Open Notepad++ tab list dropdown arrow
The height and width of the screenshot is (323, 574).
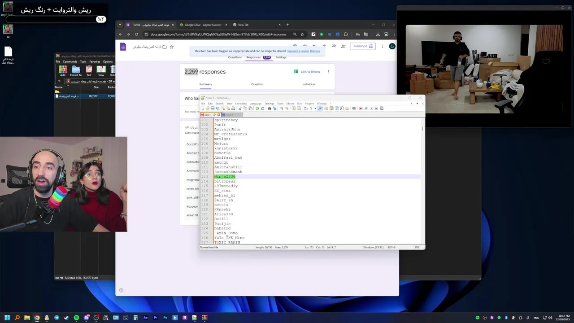(x=417, y=104)
